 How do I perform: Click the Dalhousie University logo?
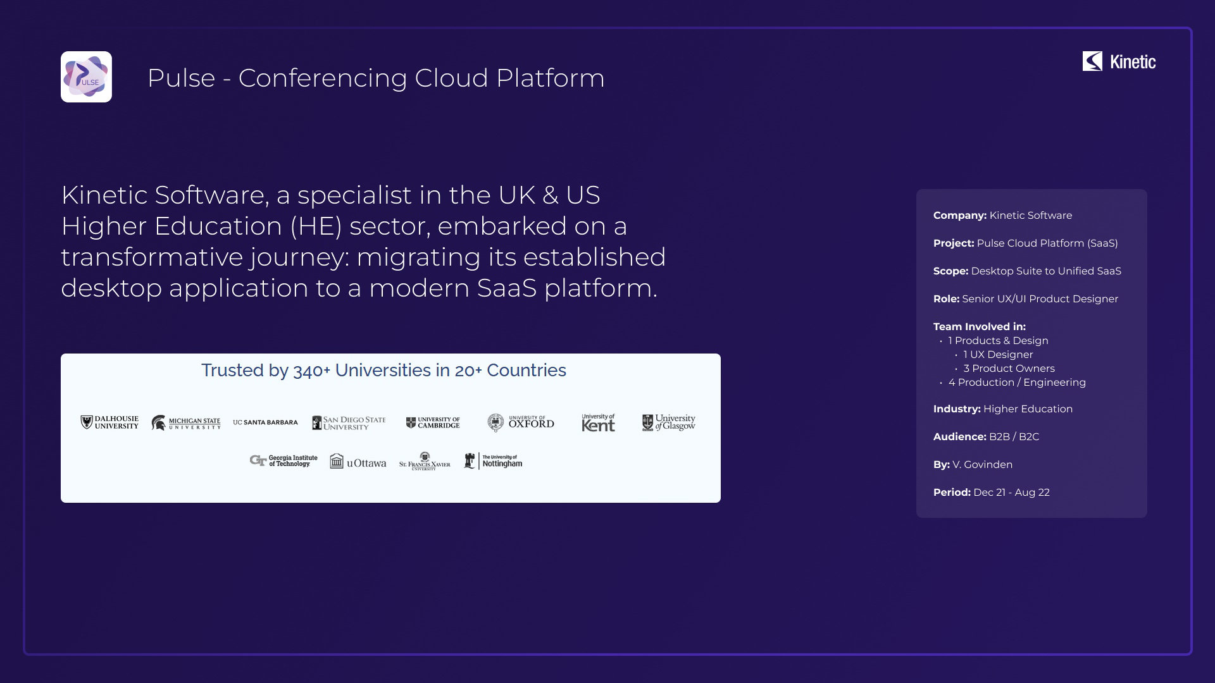tap(109, 422)
